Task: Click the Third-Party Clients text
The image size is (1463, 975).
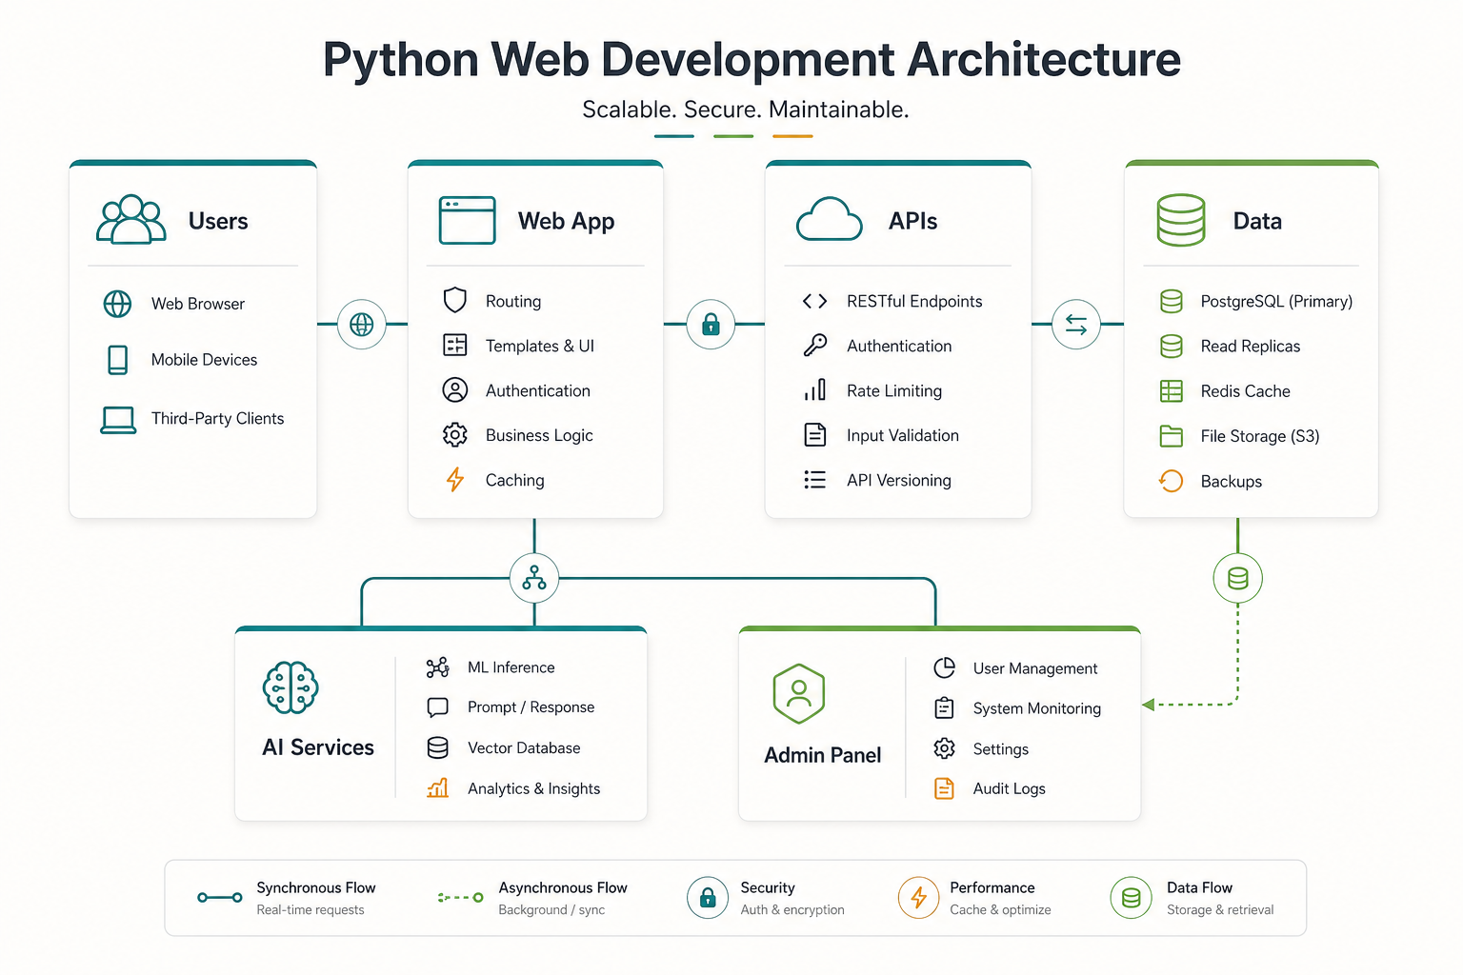Action: 217,418
